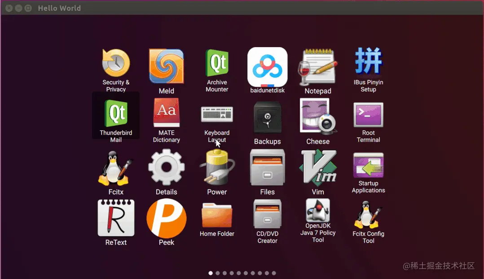Launch the Peek recorder
The image size is (484, 279).
coord(167,218)
